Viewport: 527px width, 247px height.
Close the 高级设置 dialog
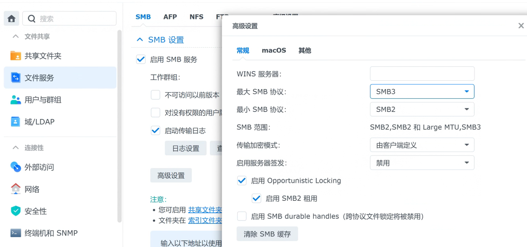[521, 26]
